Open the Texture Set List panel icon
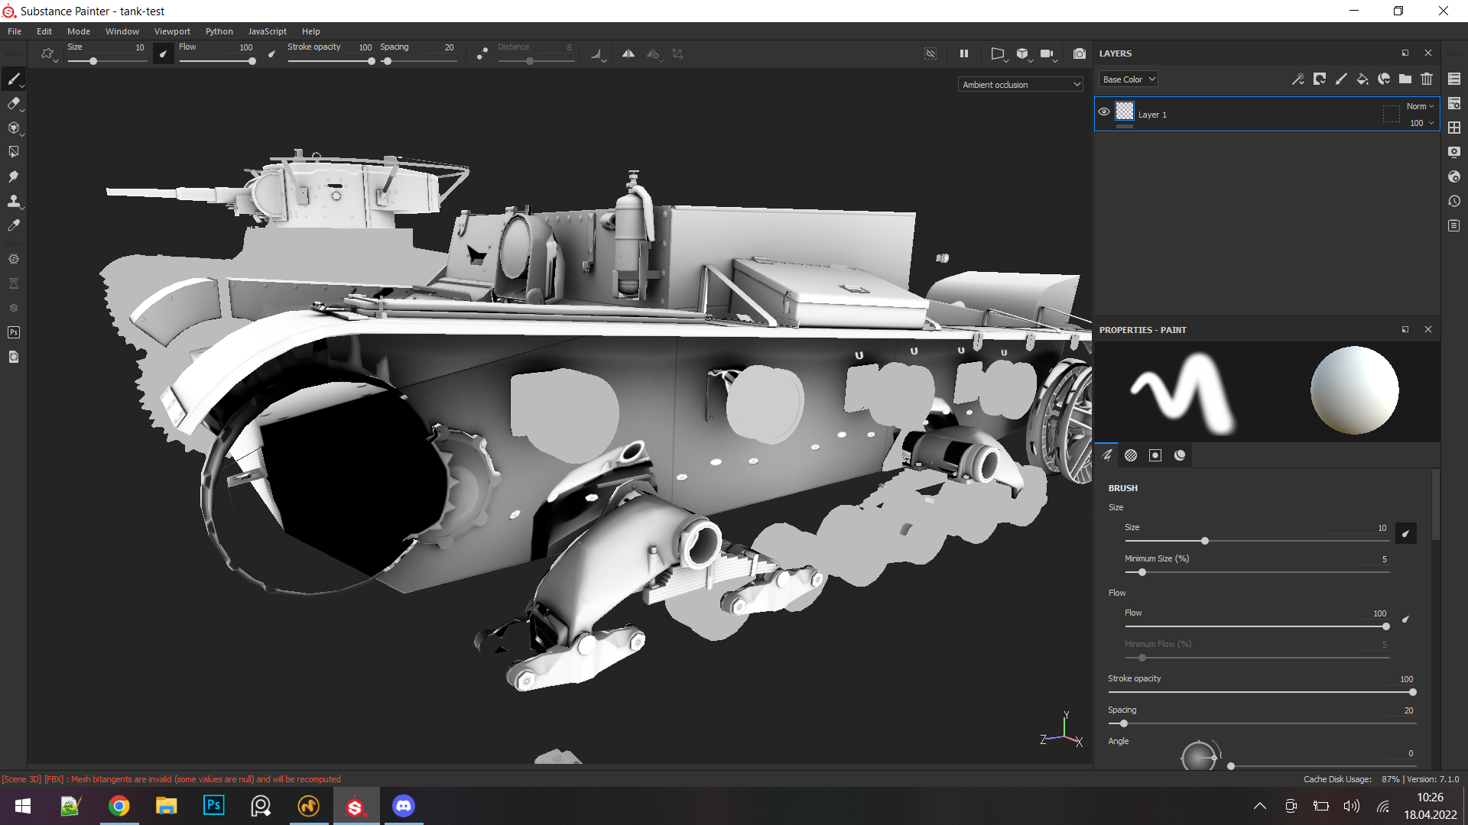 coord(1454,79)
